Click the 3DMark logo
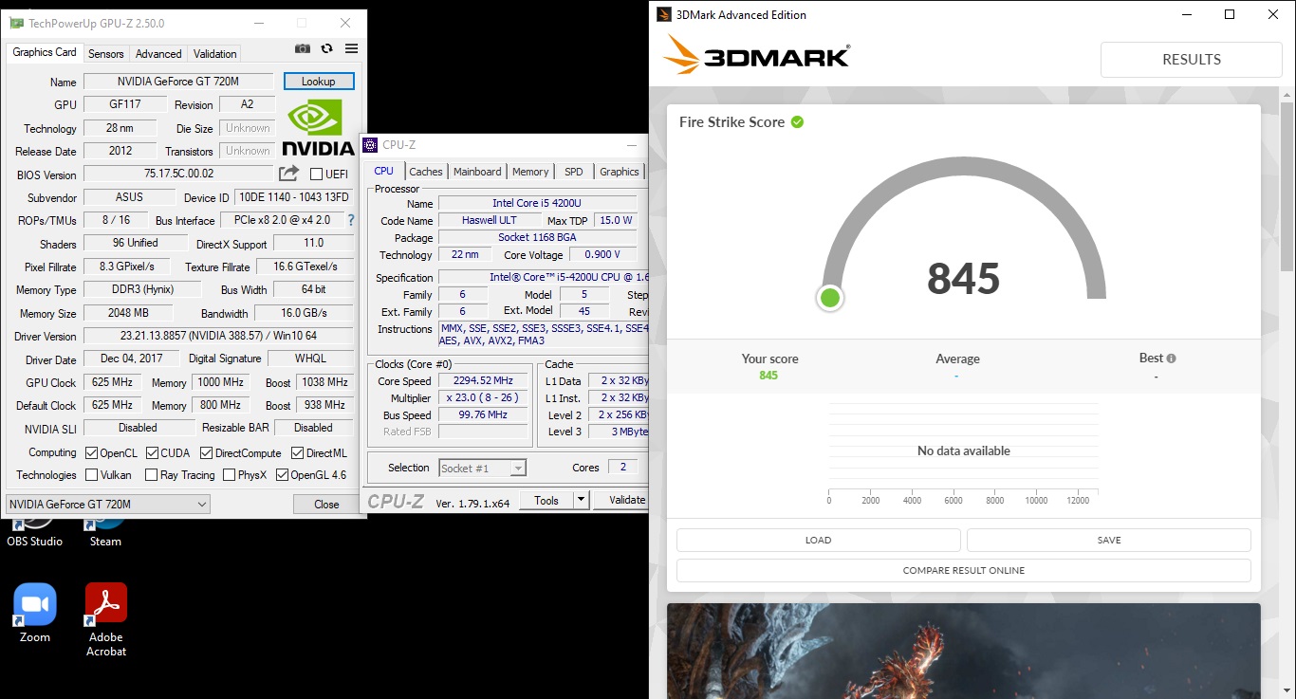The width and height of the screenshot is (1296, 699). pyautogui.click(x=756, y=55)
